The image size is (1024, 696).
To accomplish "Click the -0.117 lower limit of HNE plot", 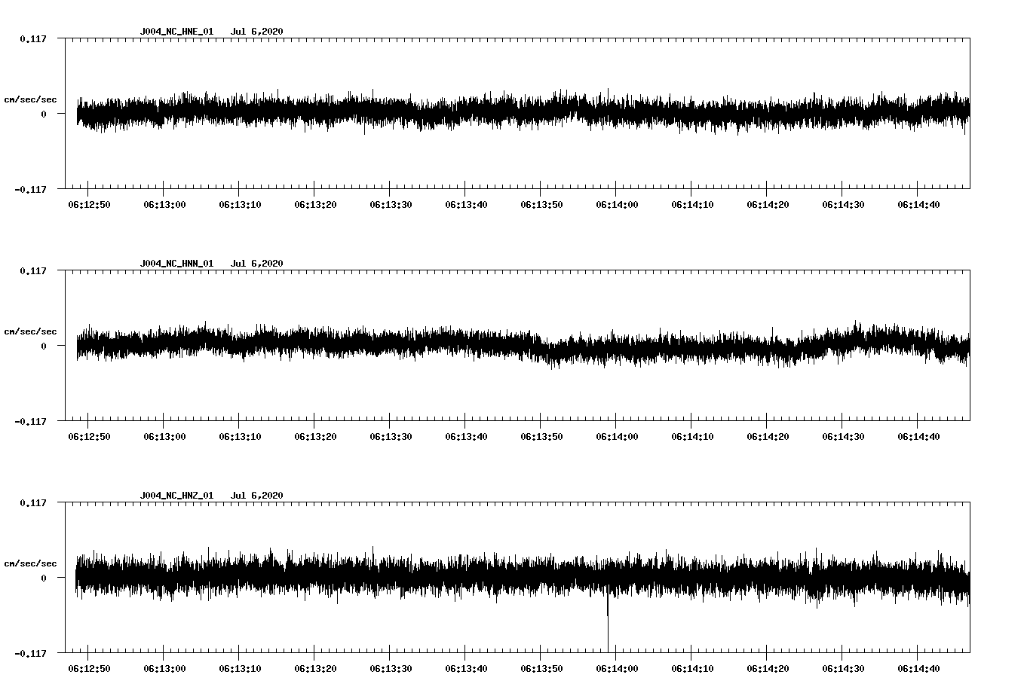I will [30, 190].
